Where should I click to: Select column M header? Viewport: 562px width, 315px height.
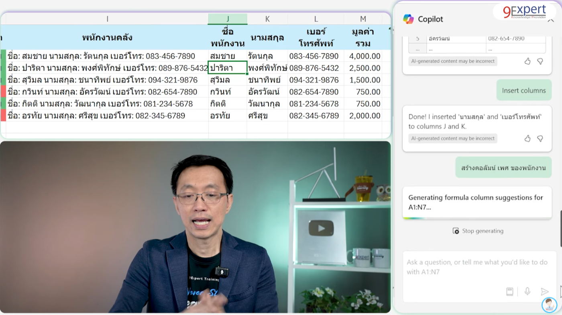[363, 19]
